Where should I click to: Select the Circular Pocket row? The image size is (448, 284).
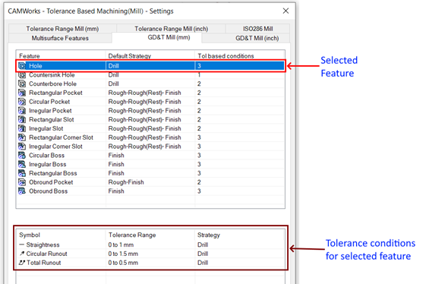click(x=150, y=102)
